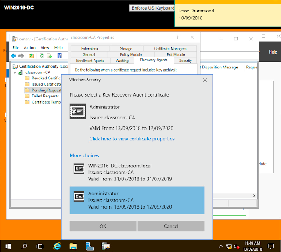Click the Back arrow in certsrv toolbar
This screenshot has width=281, height=252.
14,56
